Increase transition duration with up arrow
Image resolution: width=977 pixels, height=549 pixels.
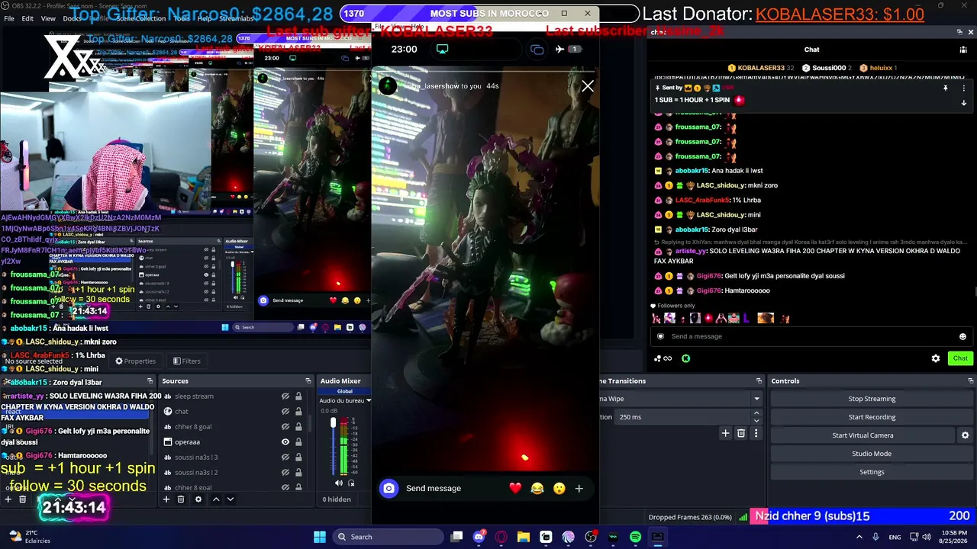pos(756,413)
